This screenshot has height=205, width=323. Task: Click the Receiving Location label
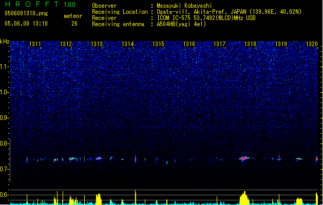(120, 12)
